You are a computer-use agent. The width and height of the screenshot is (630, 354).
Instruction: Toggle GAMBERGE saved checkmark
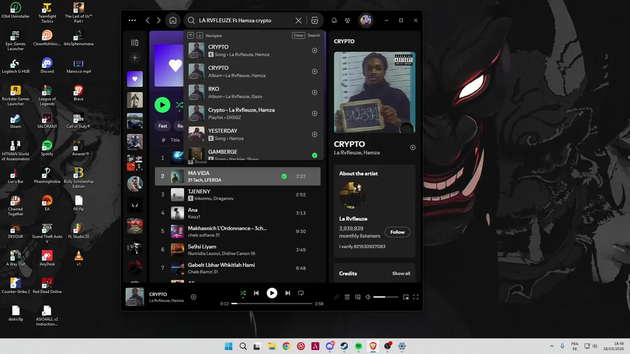tap(315, 155)
